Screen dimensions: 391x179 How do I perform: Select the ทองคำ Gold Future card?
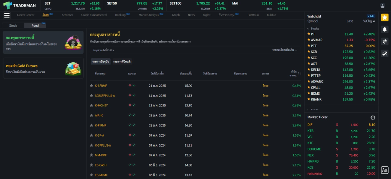pyautogui.click(x=44, y=68)
